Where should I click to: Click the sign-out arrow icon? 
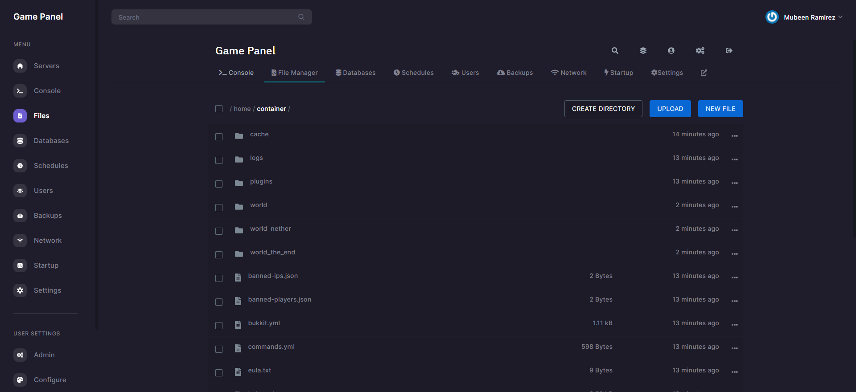[x=729, y=51]
